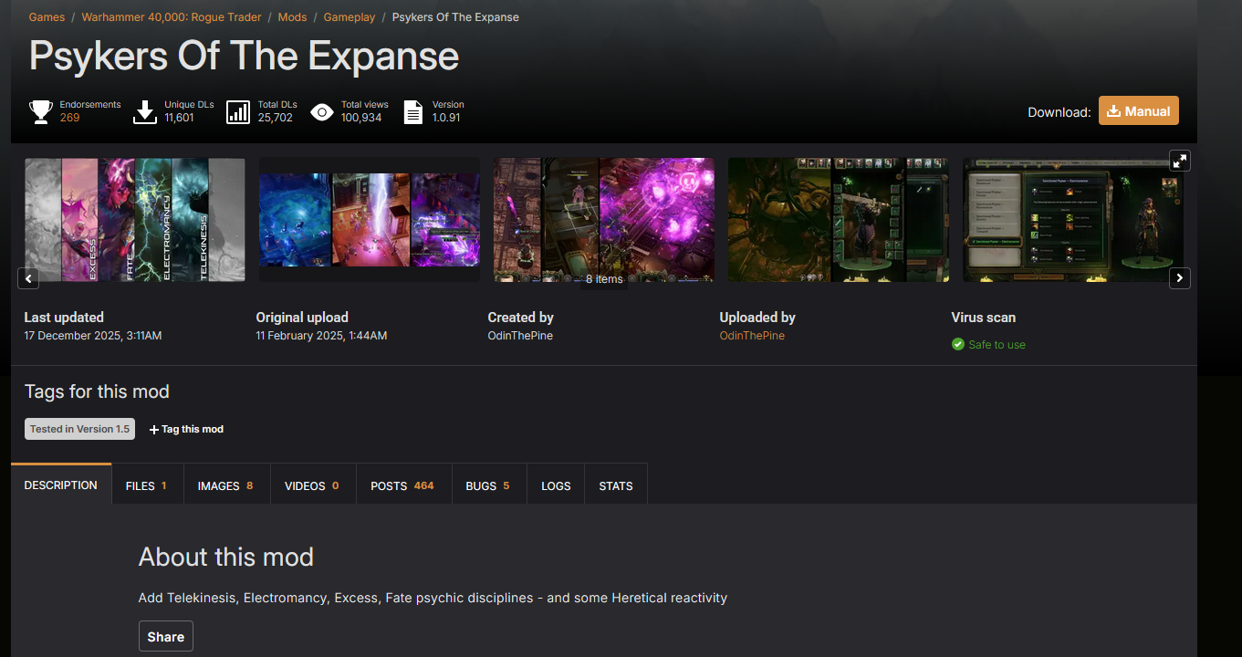Screen dimensions: 1242x657
Task: Click the Unique DLs value 11,601
Action: 180,118
